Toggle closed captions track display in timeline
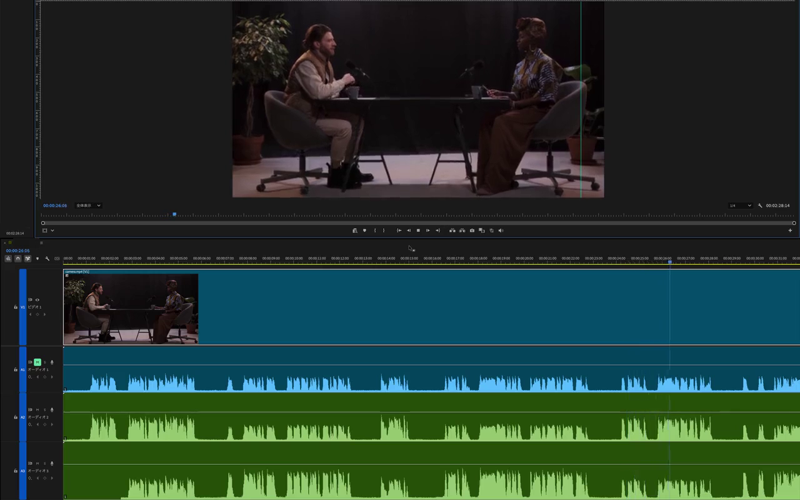Image resolution: width=800 pixels, height=500 pixels. [x=57, y=259]
